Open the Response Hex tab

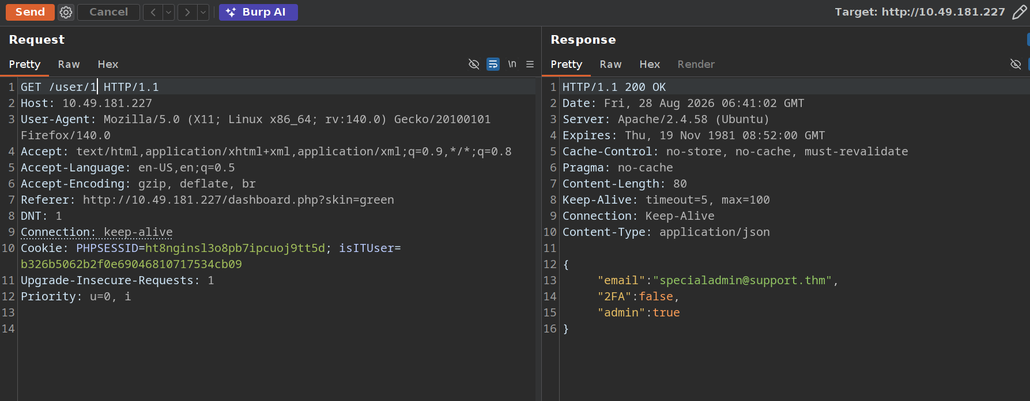click(x=650, y=64)
